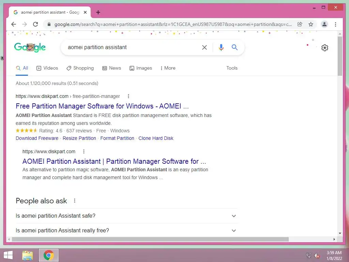Bookmark this page with star icon
Image resolution: width=349 pixels, height=262 pixels.
[x=311, y=24]
